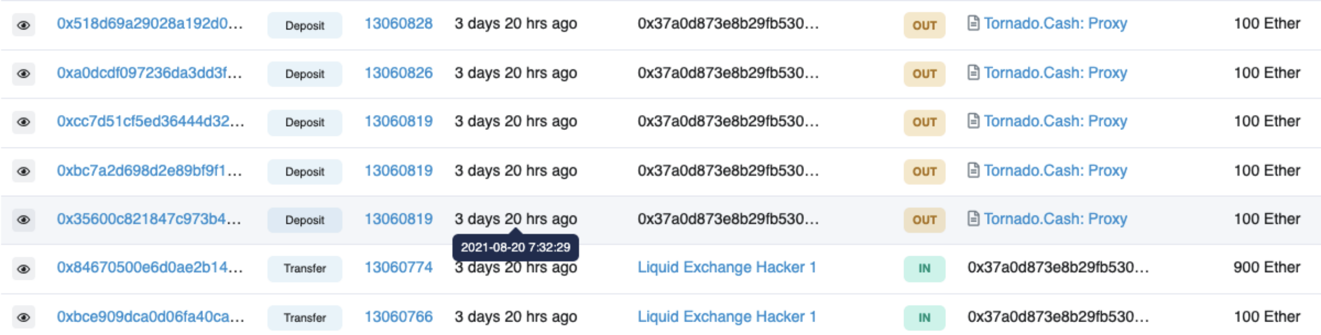Click OUT badge in 0xbc7a2d698d2e89bf9f1 row

click(924, 172)
